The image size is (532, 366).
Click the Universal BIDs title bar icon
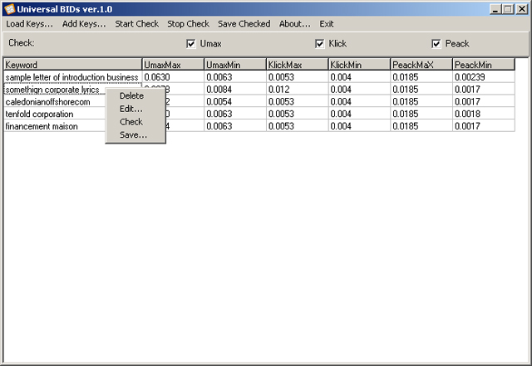tap(10, 8)
